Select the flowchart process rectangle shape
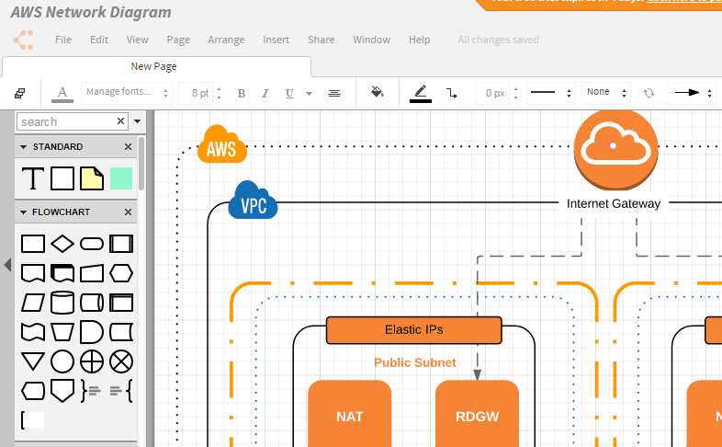722x447 pixels. coord(33,244)
